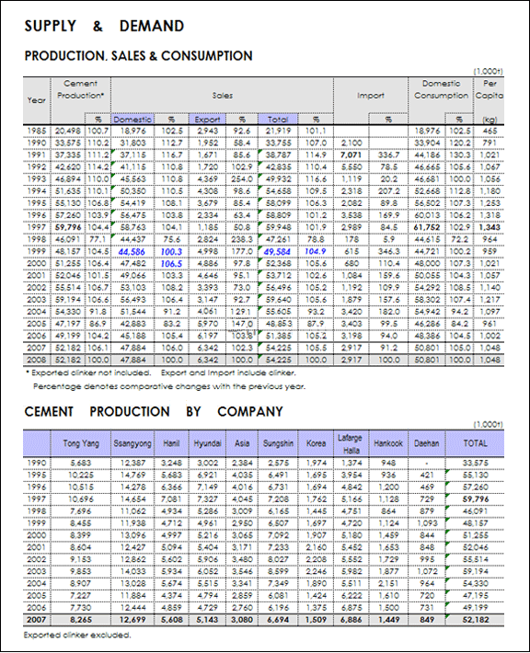Click bold 8,265 Tong Yang value for 2007

click(x=81, y=620)
